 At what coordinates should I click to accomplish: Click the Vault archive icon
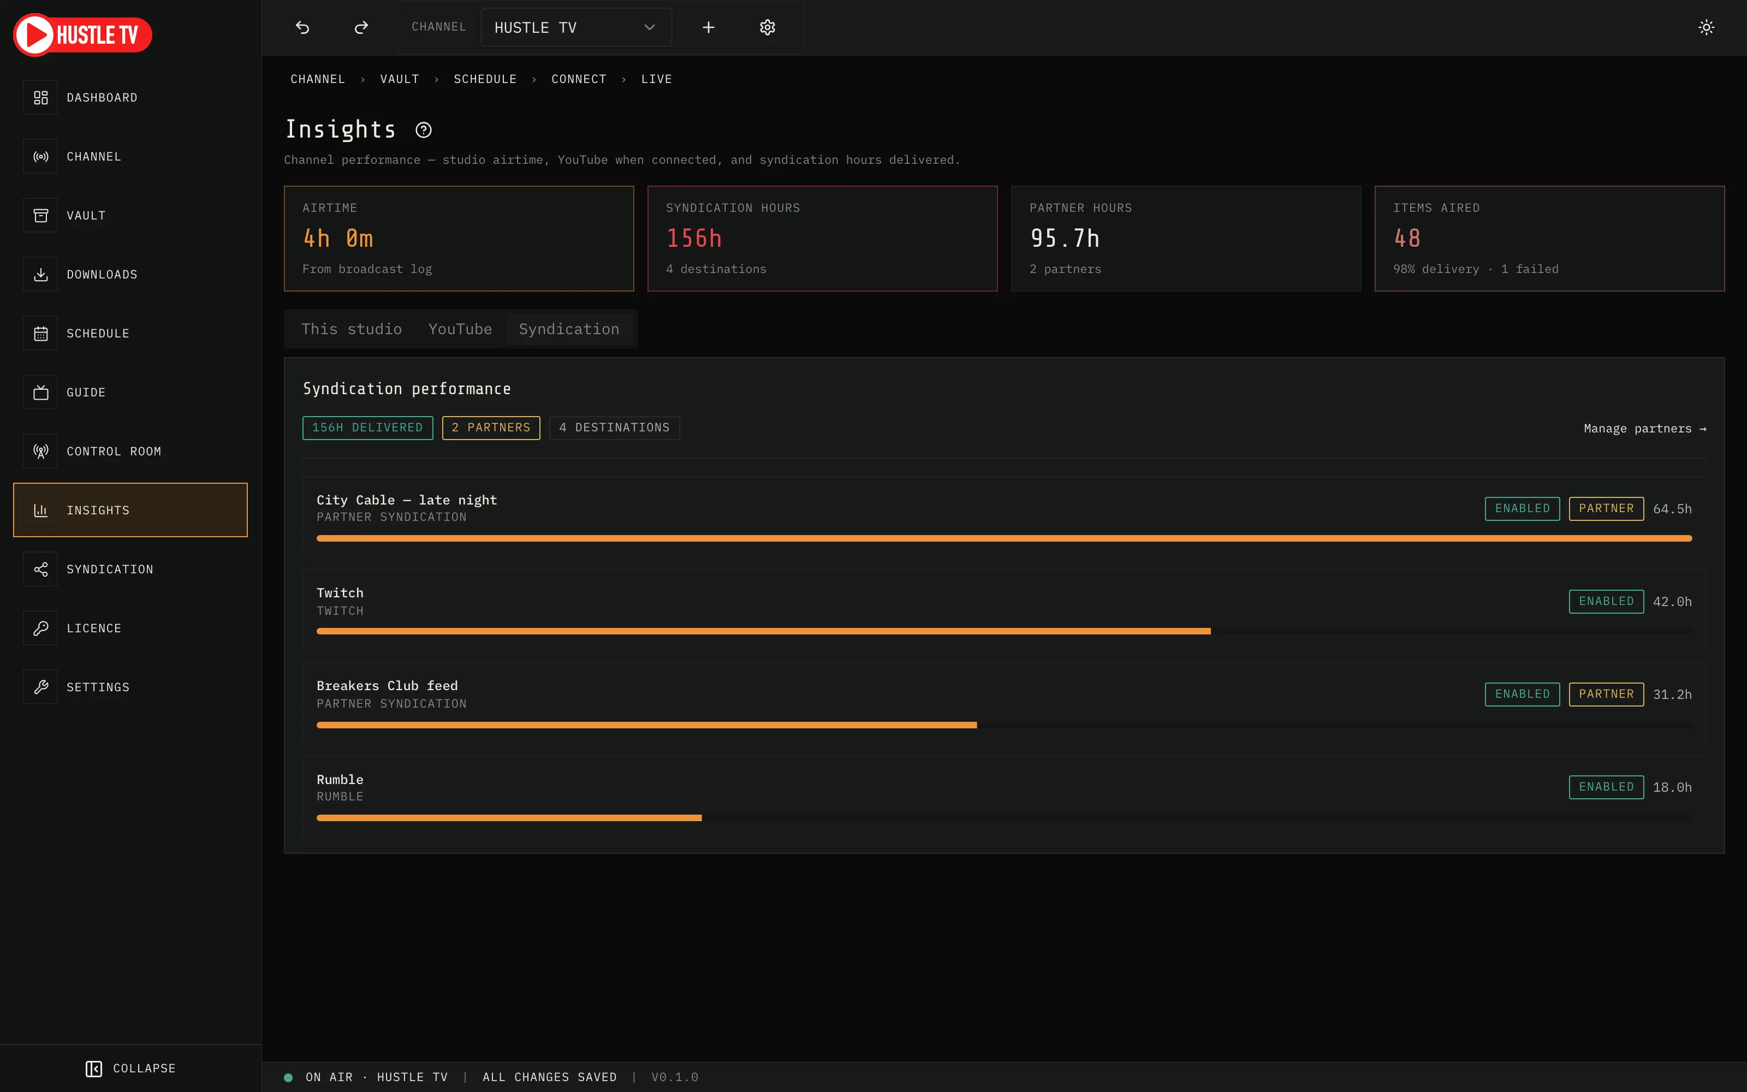40,215
